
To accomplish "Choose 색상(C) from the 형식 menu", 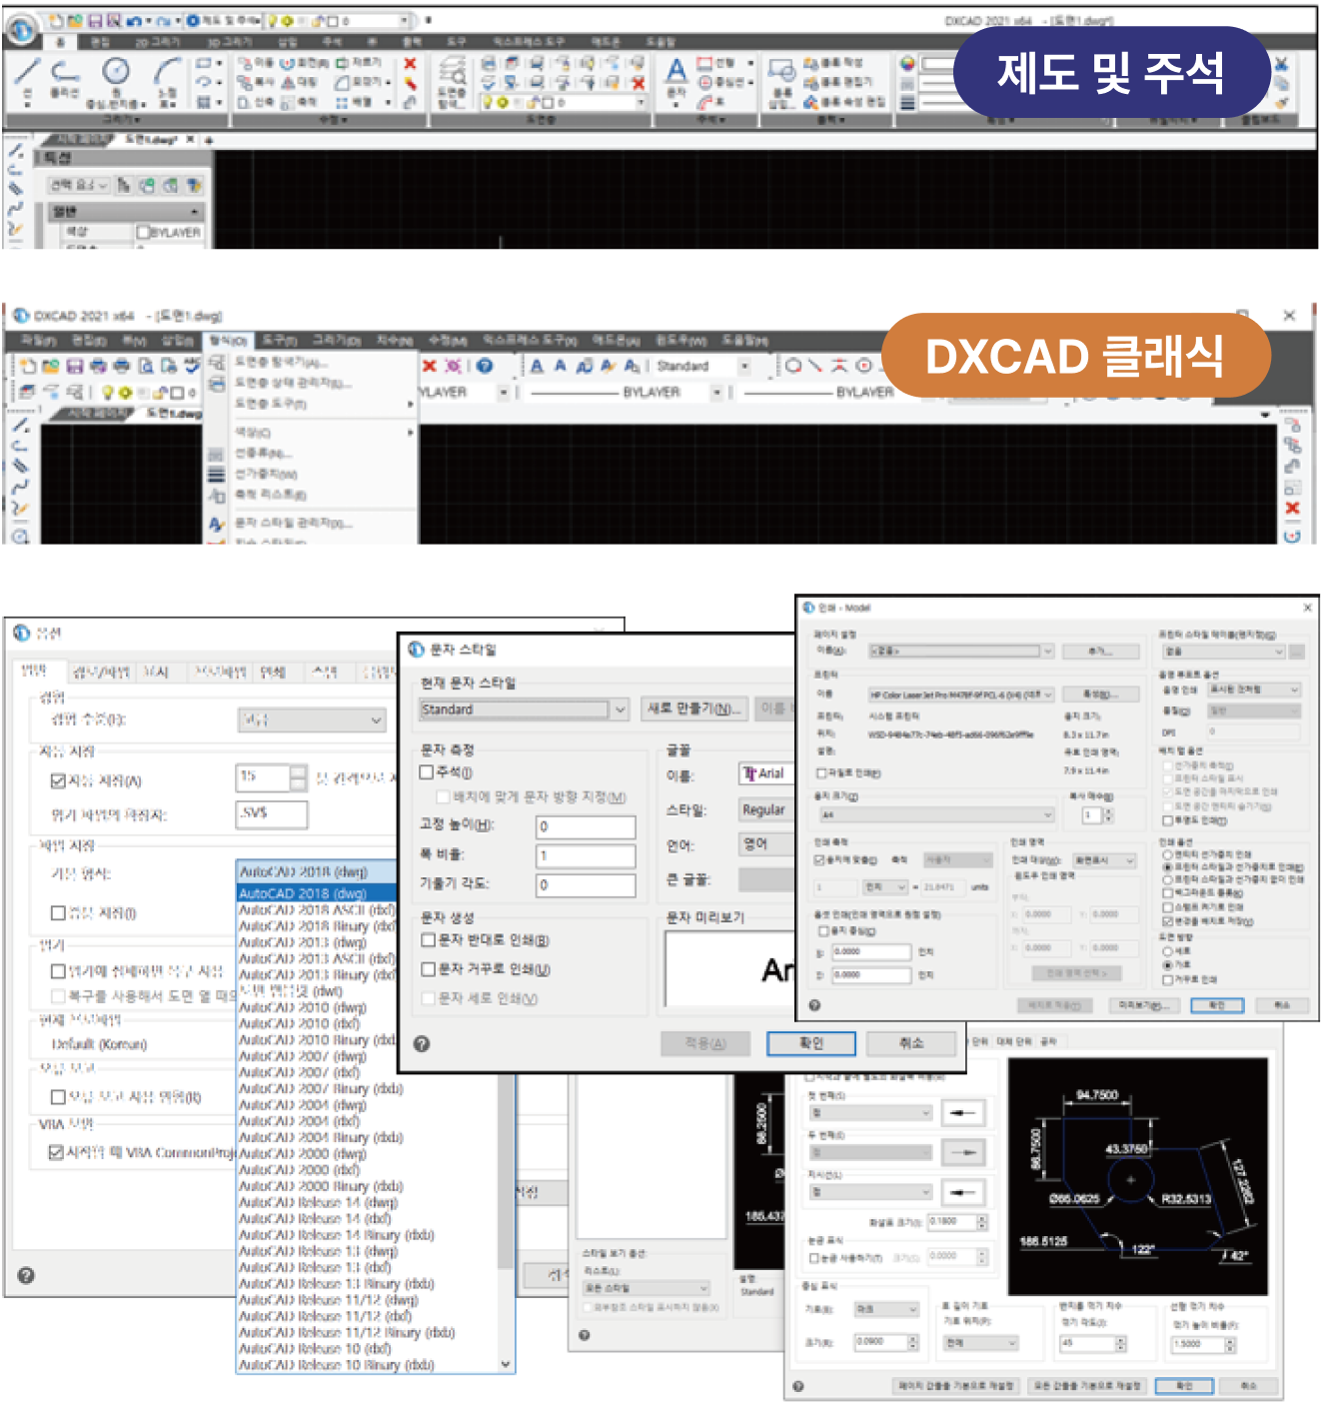I will click(311, 433).
